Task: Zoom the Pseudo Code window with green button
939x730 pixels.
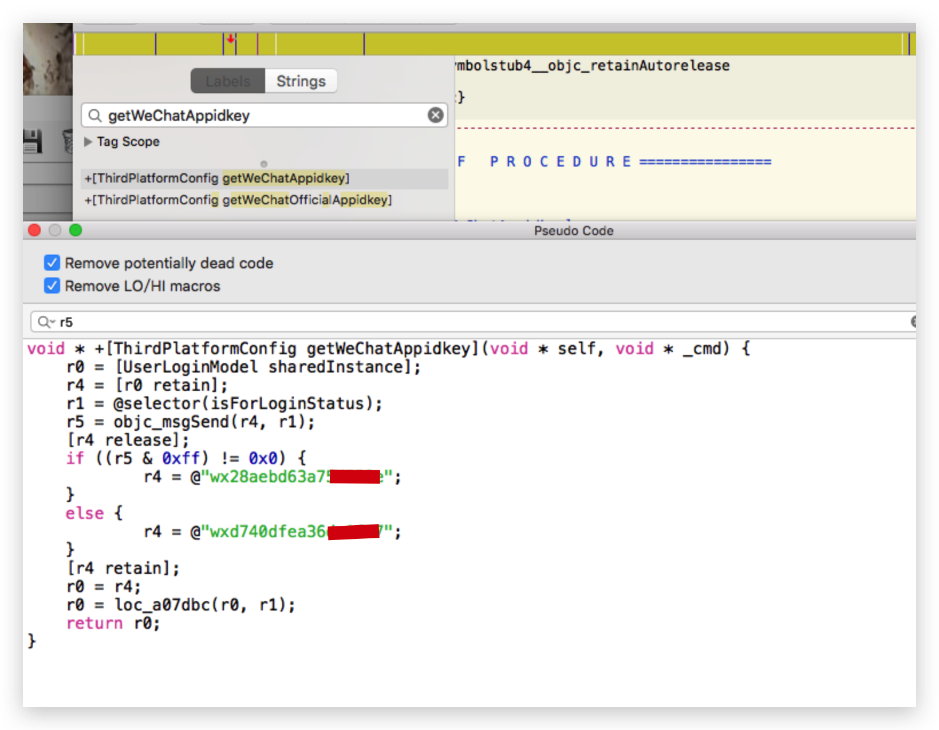Action: click(76, 230)
